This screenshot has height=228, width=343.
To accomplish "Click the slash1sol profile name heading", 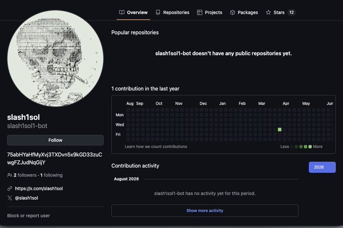I will pyautogui.click(x=23, y=117).
